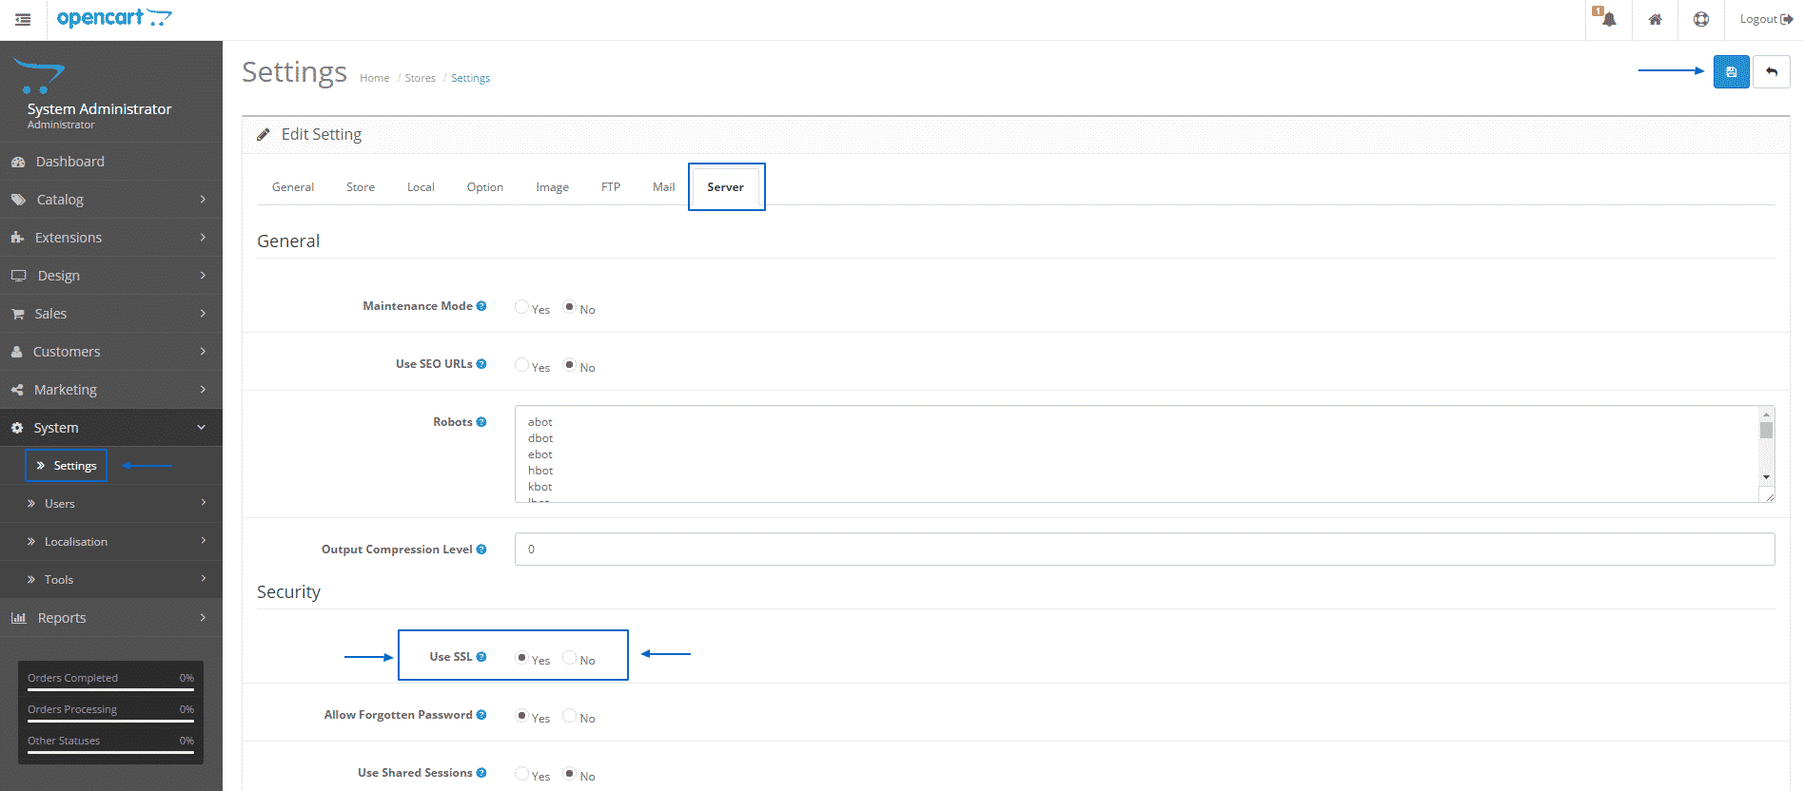Select Yes for Allow Forgotten Password
This screenshot has height=791, width=1804.
[521, 716]
